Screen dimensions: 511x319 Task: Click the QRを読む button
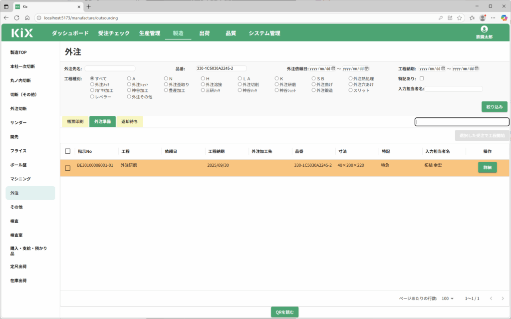[285, 312]
